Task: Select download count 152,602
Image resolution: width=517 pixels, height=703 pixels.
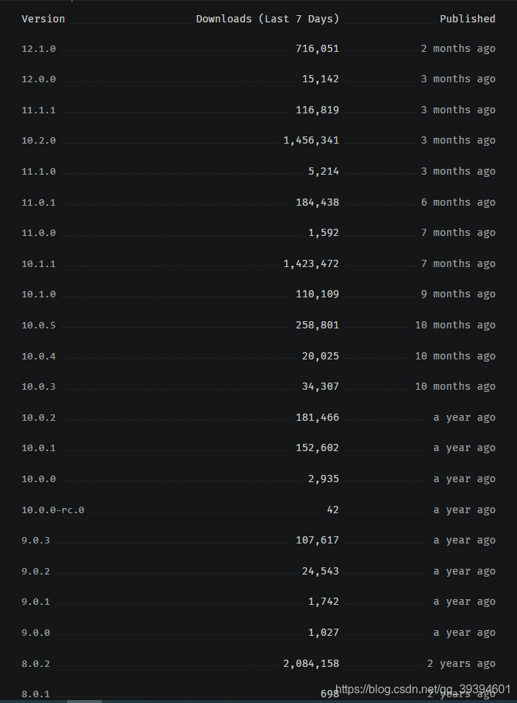Action: pos(317,448)
